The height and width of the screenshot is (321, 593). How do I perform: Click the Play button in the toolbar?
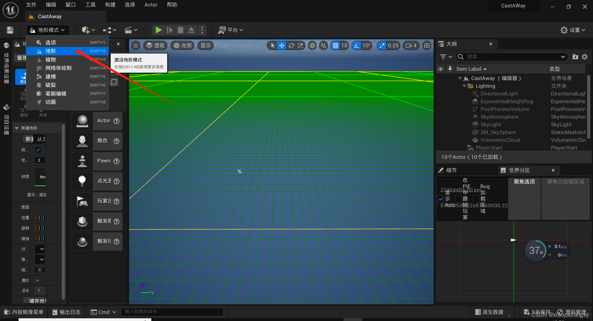(x=158, y=30)
